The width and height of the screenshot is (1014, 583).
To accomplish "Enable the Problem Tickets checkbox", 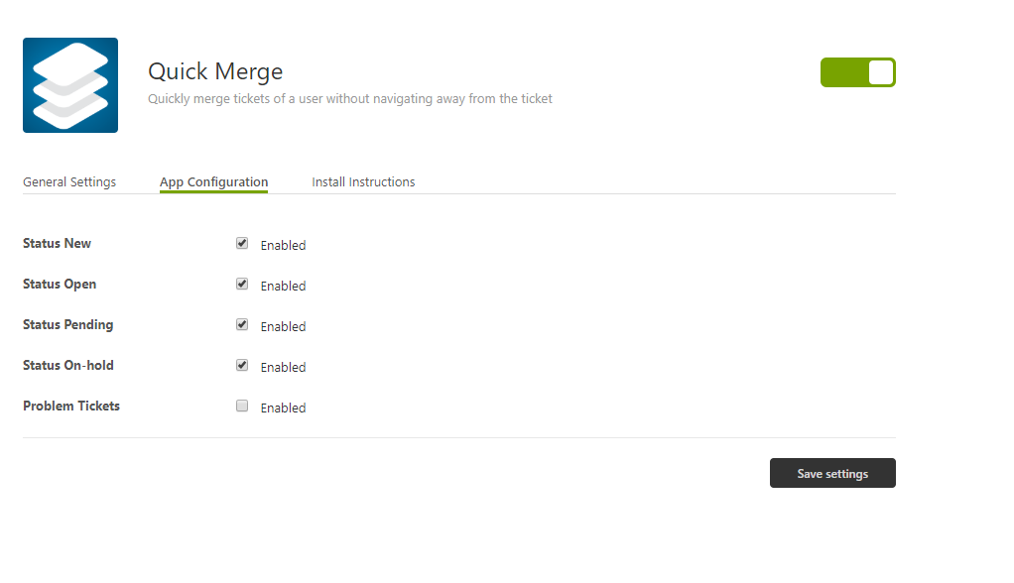I will (x=242, y=406).
